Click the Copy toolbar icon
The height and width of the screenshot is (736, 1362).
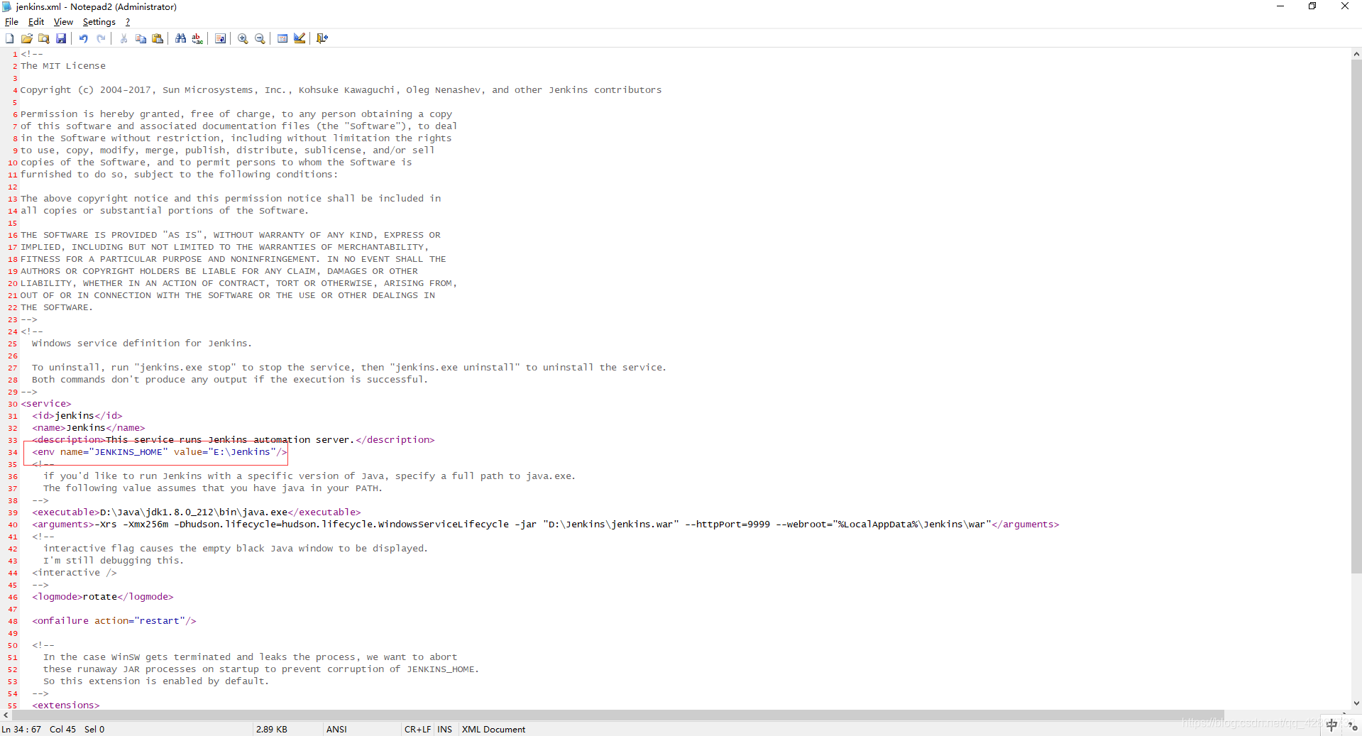(141, 38)
